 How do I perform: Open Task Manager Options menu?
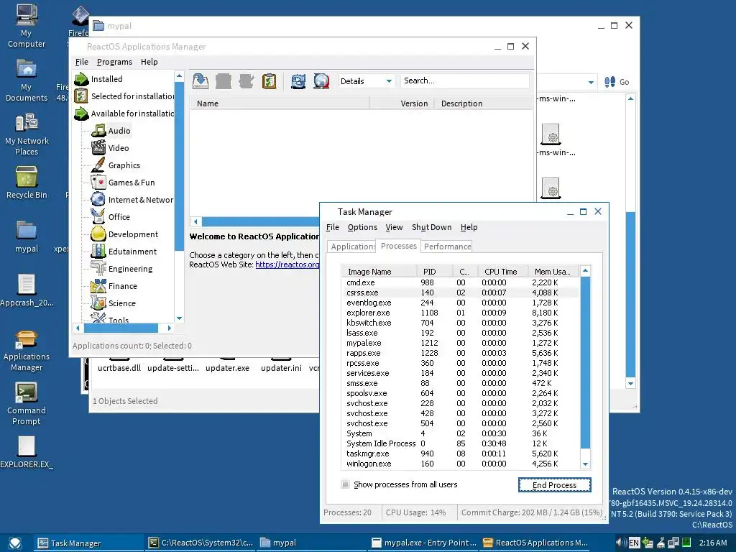pos(362,227)
